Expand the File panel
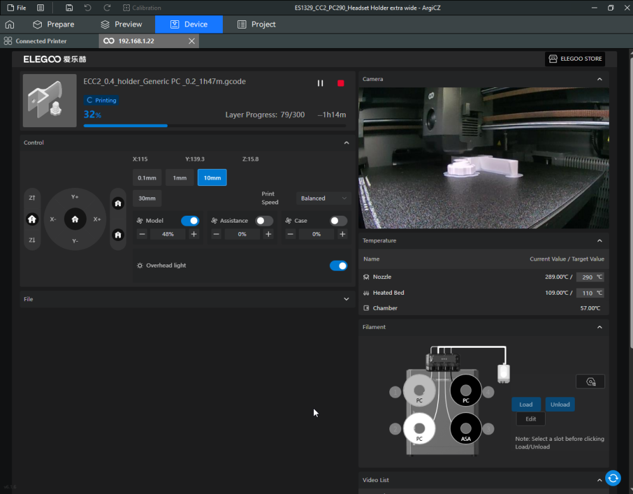633x494 pixels. click(x=346, y=299)
